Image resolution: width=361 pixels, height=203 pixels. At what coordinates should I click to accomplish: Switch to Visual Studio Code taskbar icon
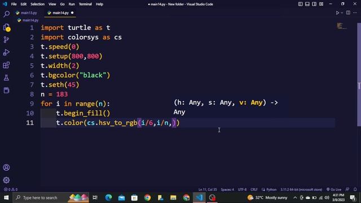[199, 197]
